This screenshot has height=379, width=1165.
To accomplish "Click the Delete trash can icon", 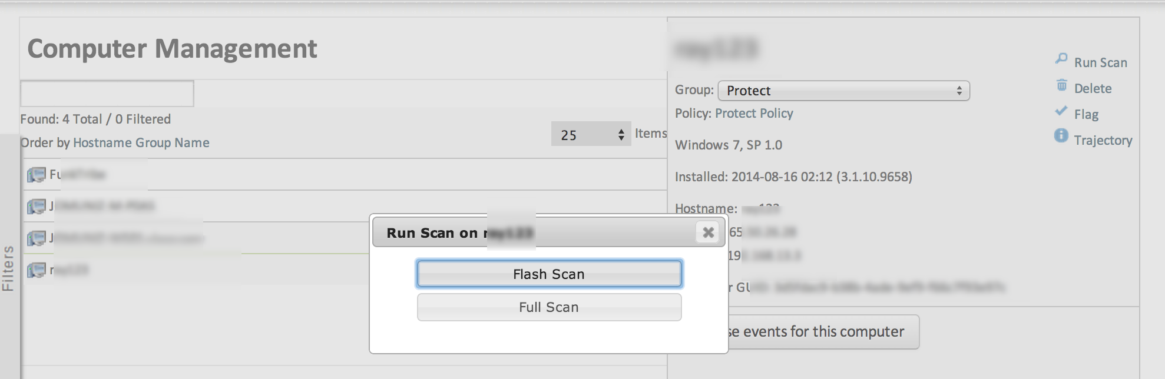I will 1061,86.
